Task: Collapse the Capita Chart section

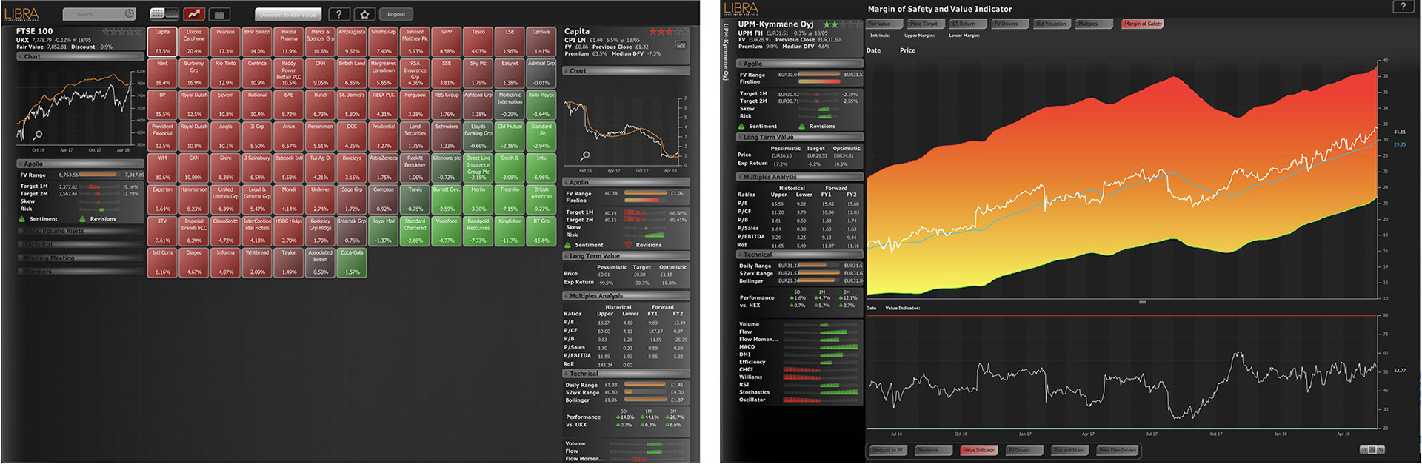Action: point(627,71)
